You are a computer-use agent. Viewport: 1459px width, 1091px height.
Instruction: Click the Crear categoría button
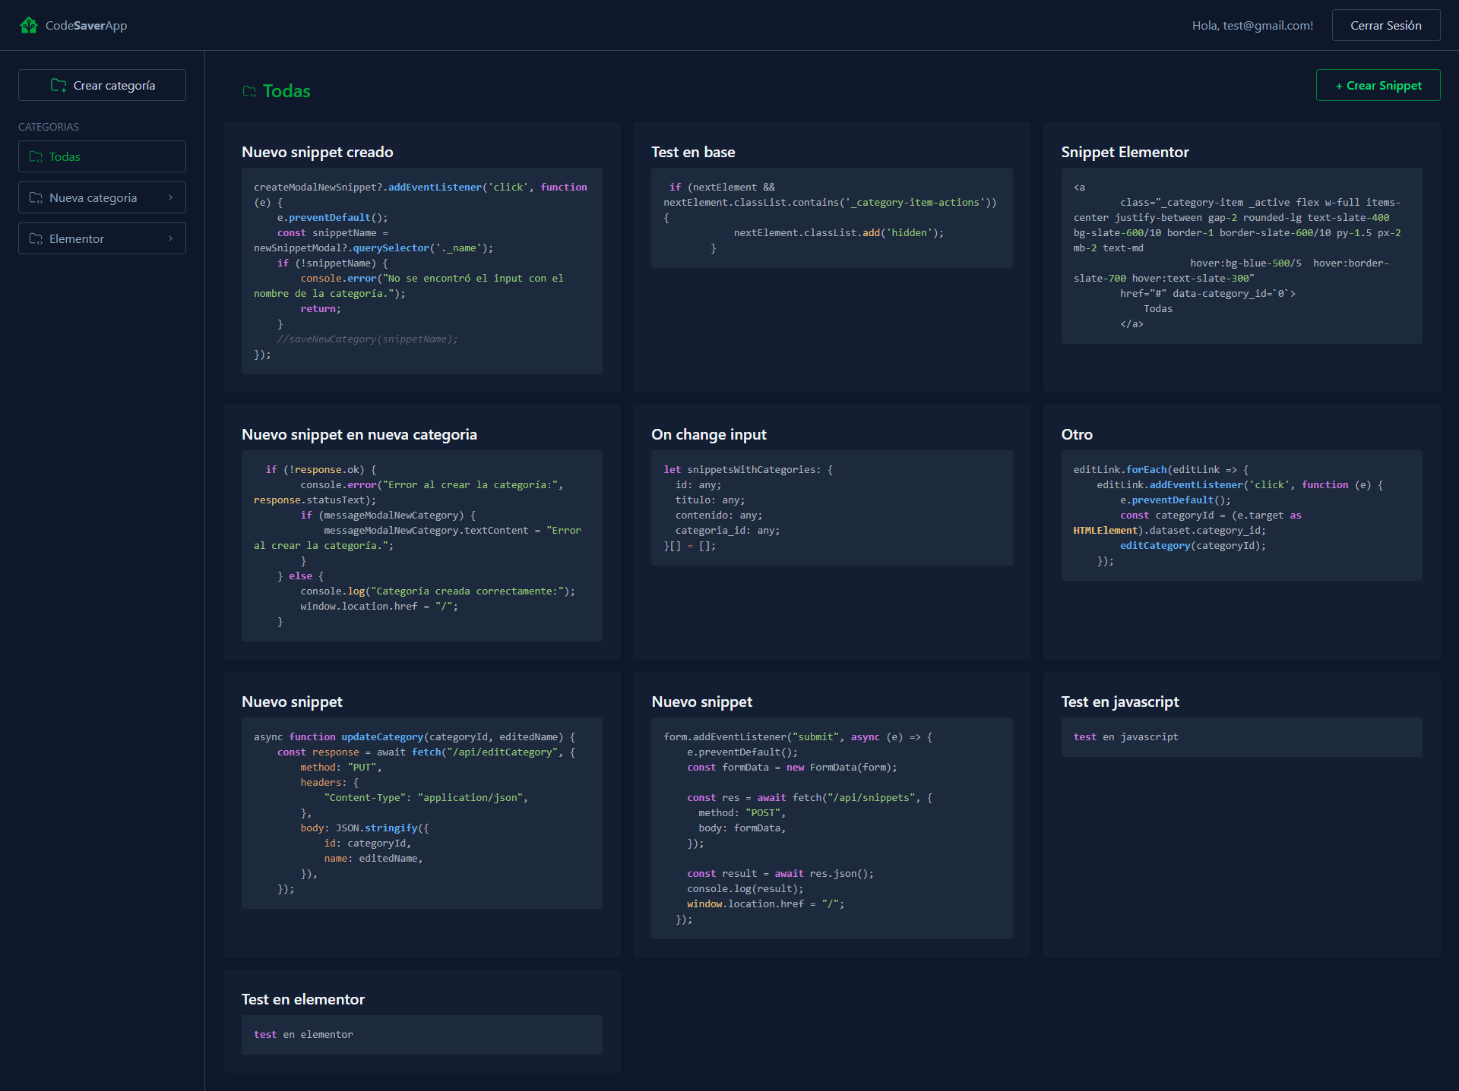tap(102, 85)
